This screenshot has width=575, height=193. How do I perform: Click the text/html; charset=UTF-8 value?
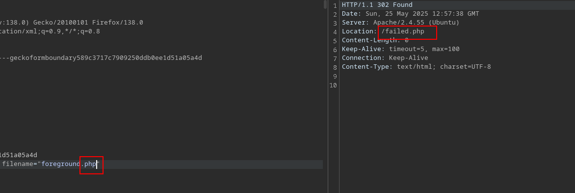tap(444, 67)
